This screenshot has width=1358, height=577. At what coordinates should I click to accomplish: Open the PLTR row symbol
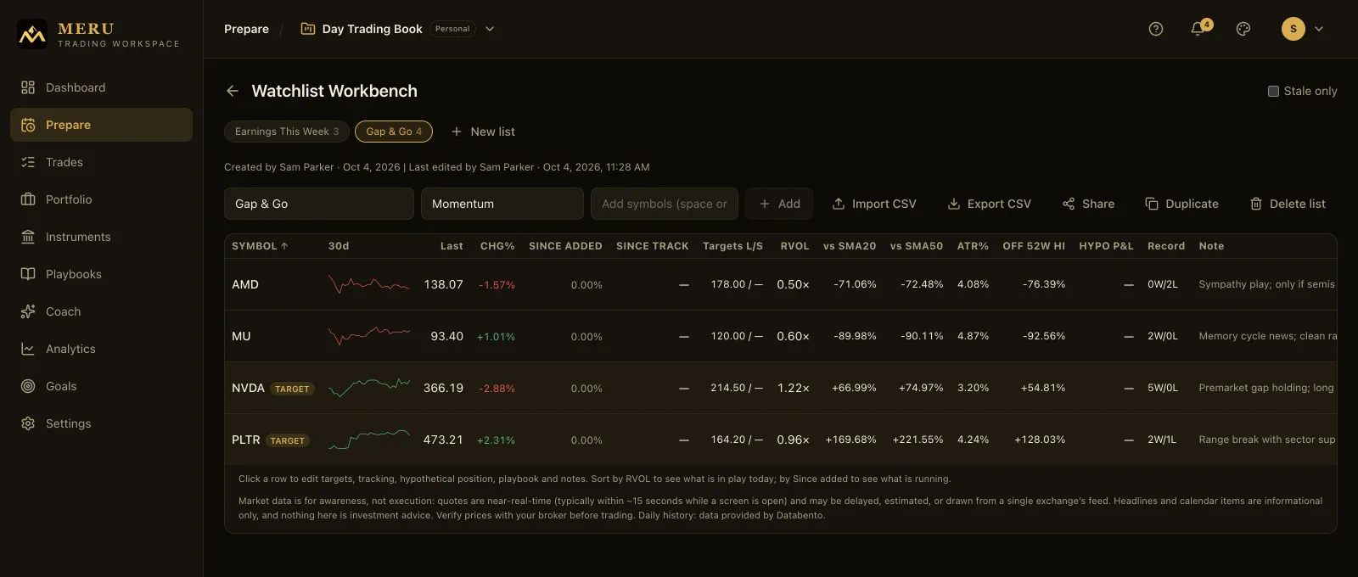(246, 440)
